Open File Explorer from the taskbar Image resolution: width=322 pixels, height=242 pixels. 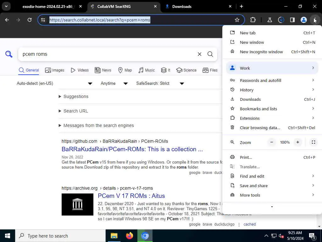114,236
